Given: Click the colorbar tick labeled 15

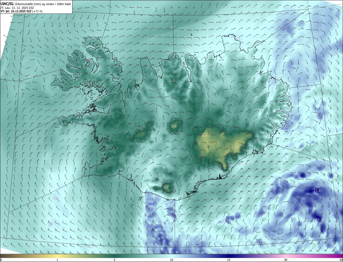Looking at the screenshot, I should pos(229,260).
